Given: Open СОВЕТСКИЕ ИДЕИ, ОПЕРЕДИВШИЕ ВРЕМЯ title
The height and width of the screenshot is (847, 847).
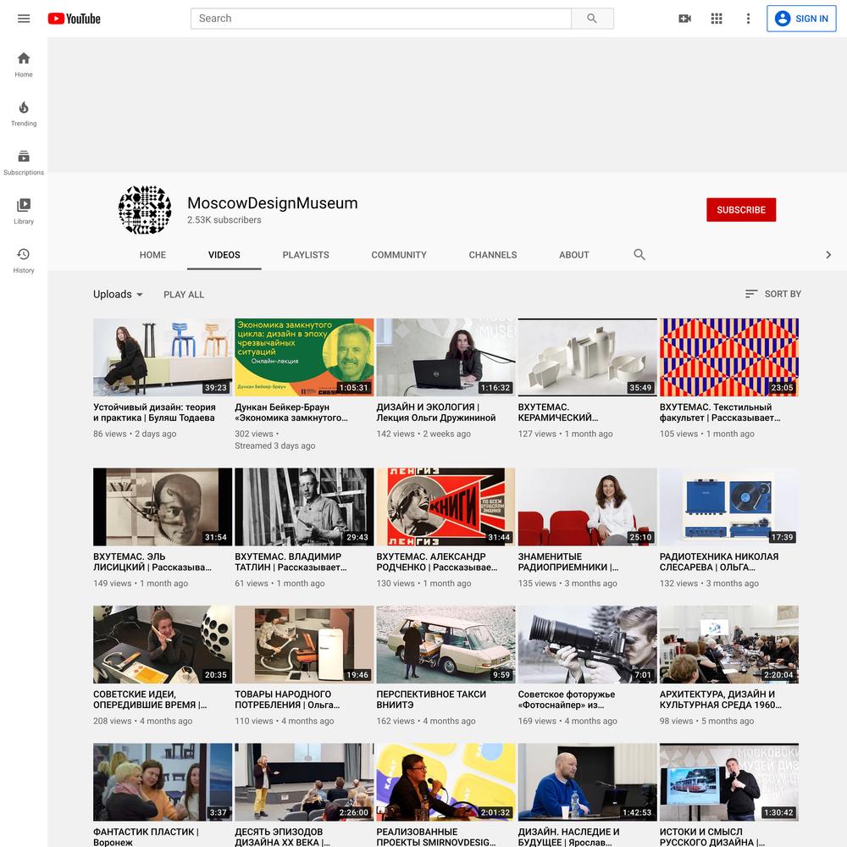Looking at the screenshot, I should coord(150,700).
